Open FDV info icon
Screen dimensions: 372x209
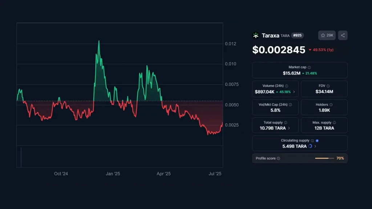pyautogui.click(x=328, y=86)
